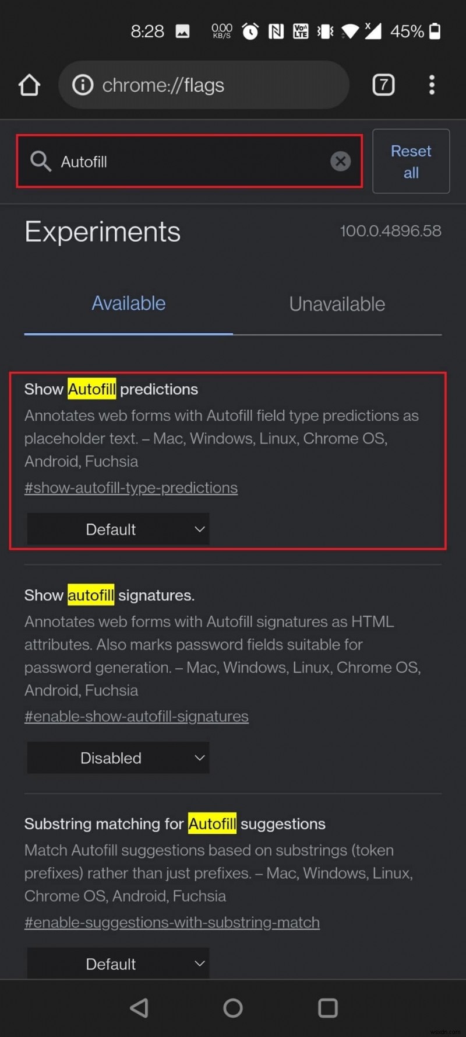This screenshot has height=1037, width=466.
Task: Select the Available tab
Action: pos(128,303)
